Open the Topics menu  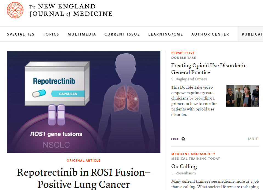pyautogui.click(x=51, y=34)
